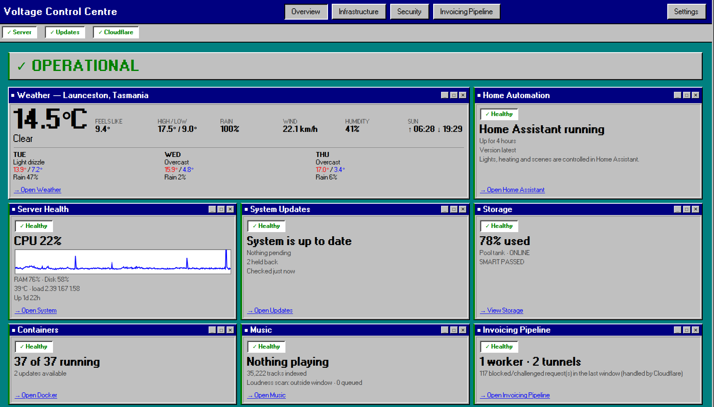Minimize the Storage panel
This screenshot has height=407, width=714.
678,209
